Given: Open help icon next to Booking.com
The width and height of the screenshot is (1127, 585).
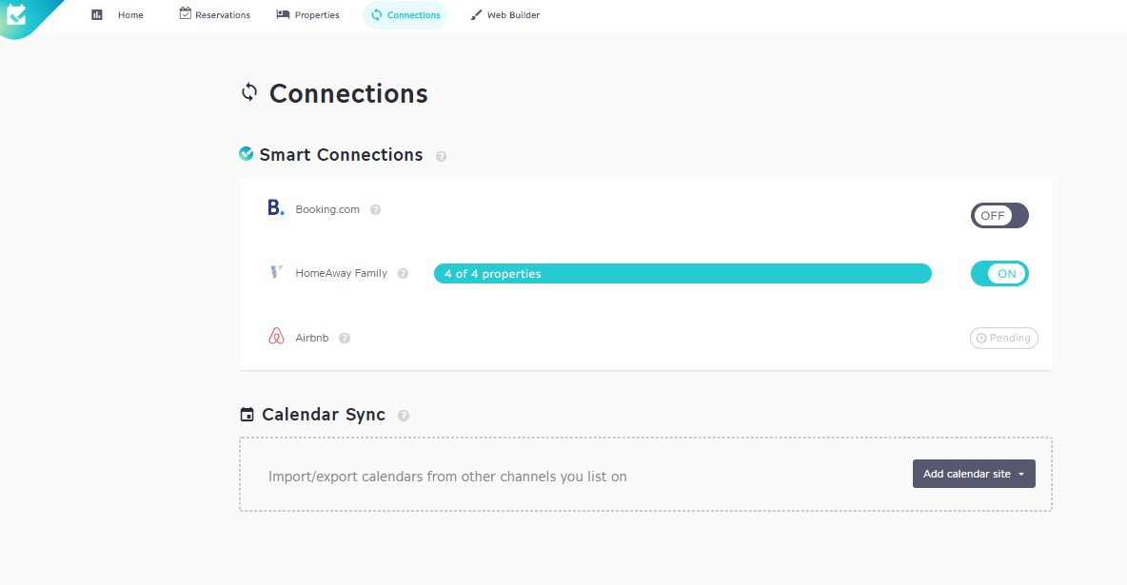Looking at the screenshot, I should point(375,210).
